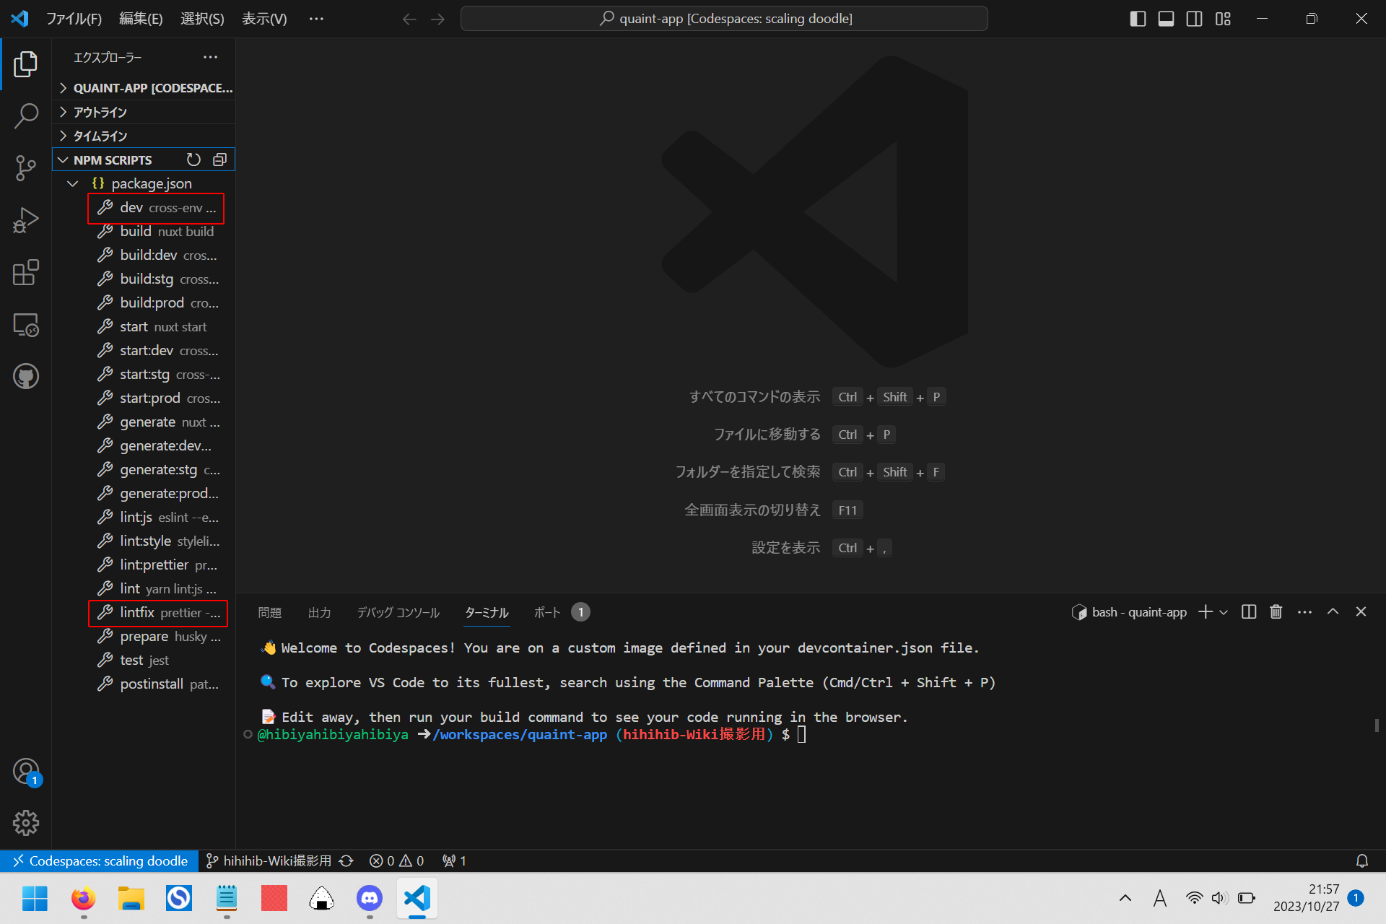Click the Codespaces: scaling doodle remote indicator

coord(100,860)
